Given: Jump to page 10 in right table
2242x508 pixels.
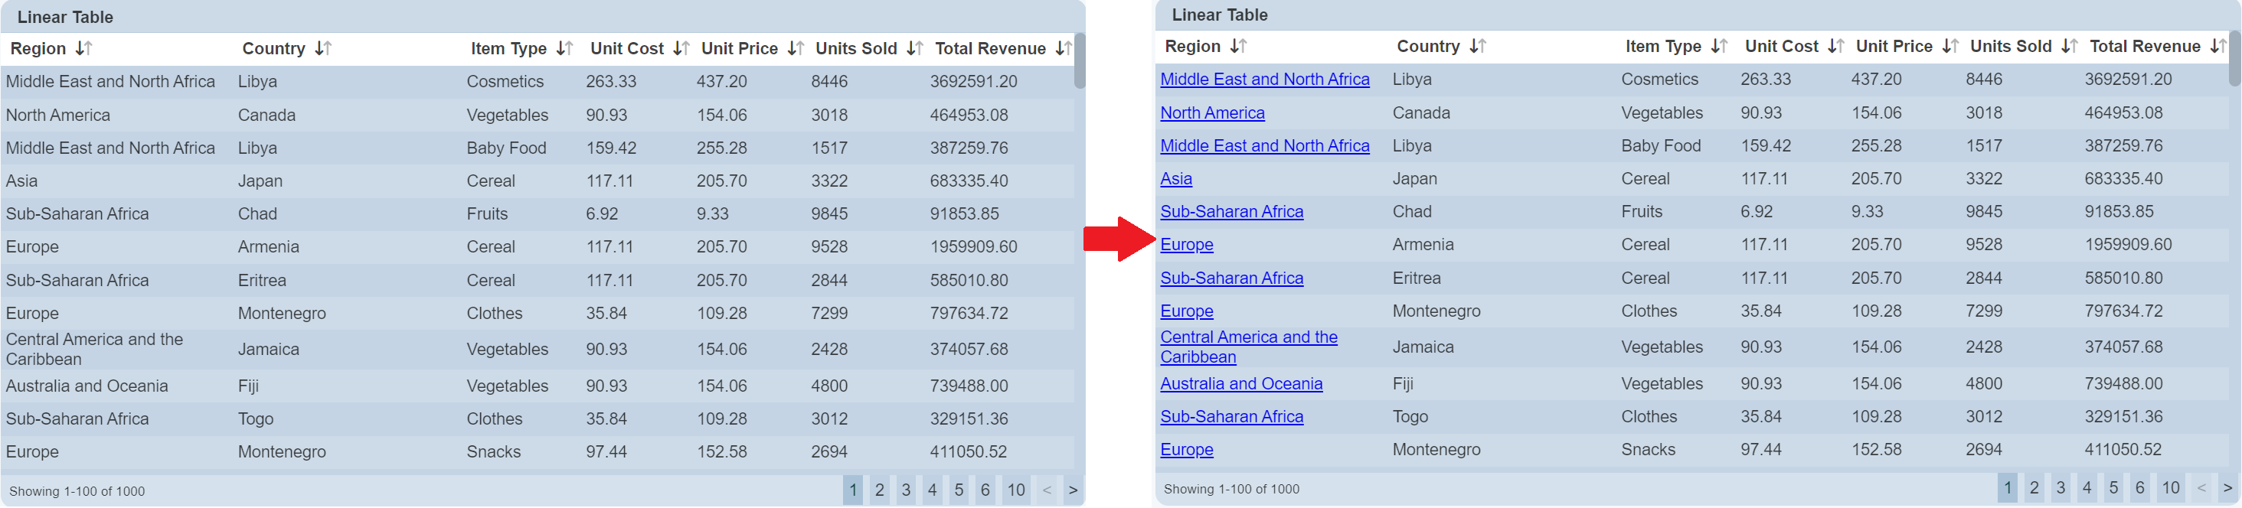Looking at the screenshot, I should click(2171, 488).
